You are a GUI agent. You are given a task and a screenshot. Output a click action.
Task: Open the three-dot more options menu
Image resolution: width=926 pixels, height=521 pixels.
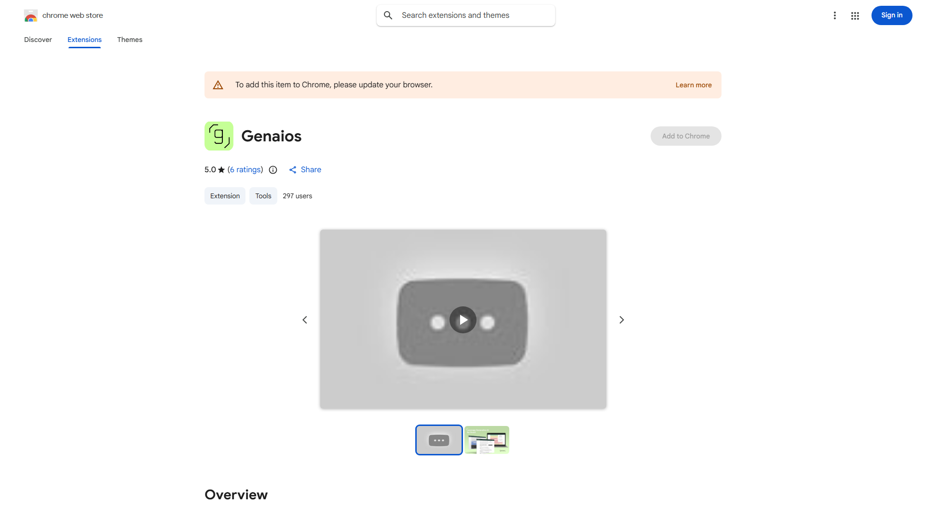click(834, 15)
